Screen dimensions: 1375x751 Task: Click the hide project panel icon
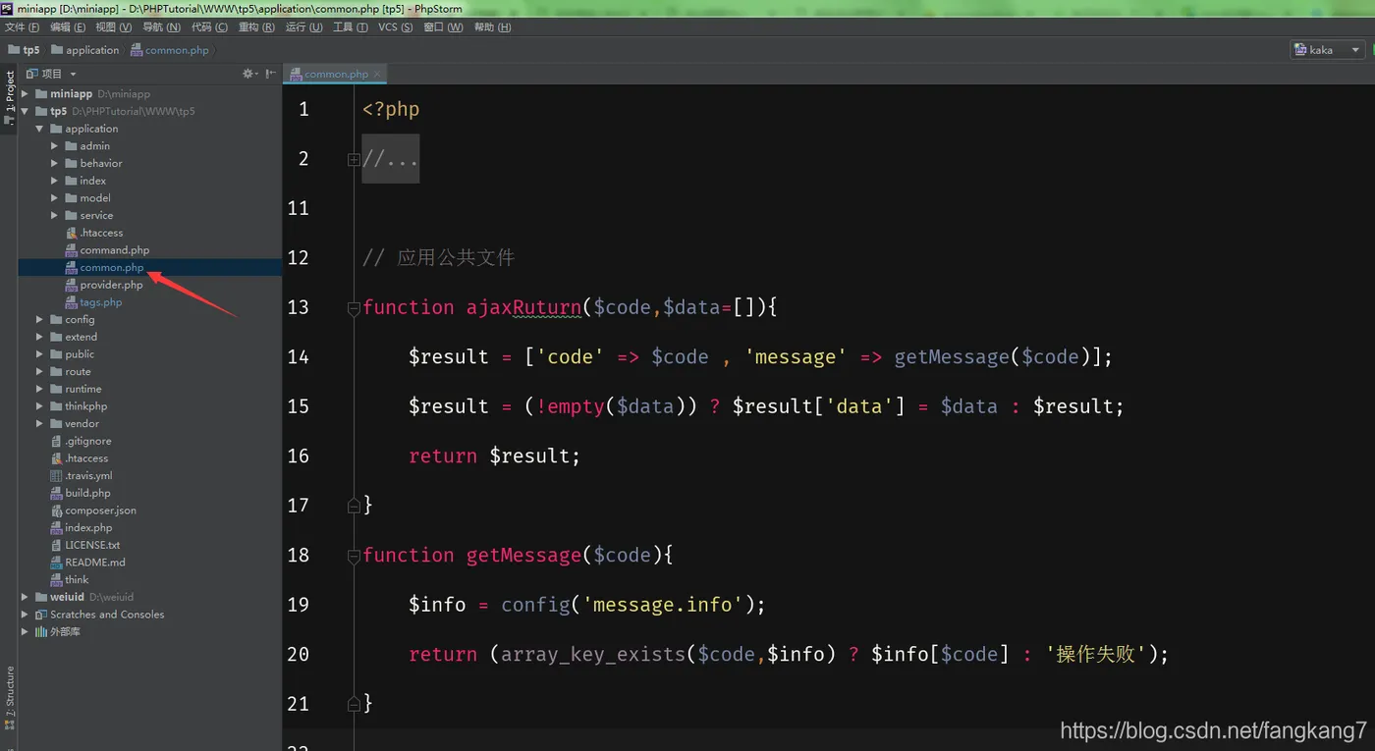pos(271,74)
